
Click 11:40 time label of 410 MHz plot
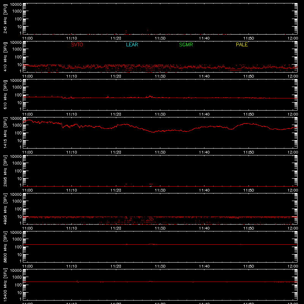pyautogui.click(x=204, y=76)
